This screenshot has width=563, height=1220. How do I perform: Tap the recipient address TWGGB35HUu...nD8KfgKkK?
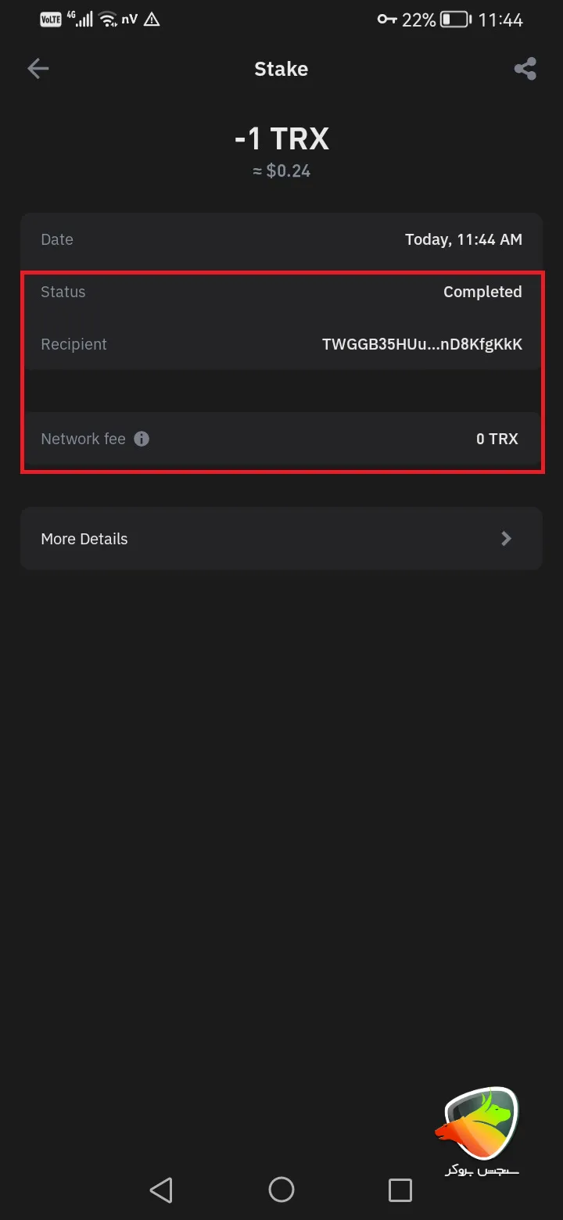click(421, 344)
